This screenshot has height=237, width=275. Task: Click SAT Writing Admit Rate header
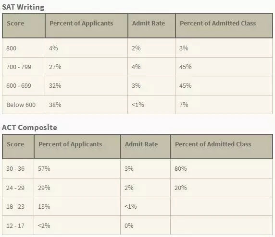(152, 26)
